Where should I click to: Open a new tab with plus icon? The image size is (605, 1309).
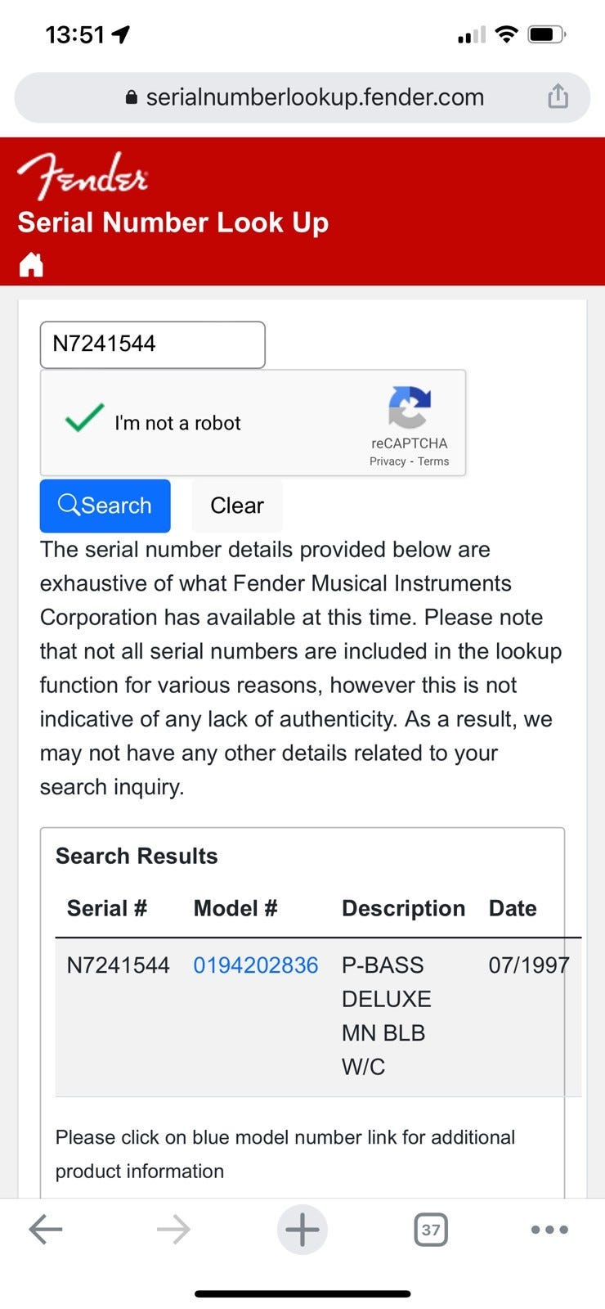point(302,1229)
